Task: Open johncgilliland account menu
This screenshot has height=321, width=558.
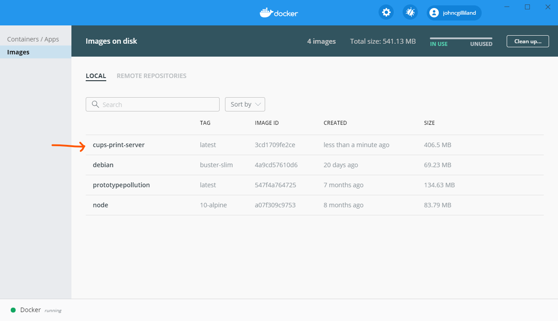Action: [454, 13]
